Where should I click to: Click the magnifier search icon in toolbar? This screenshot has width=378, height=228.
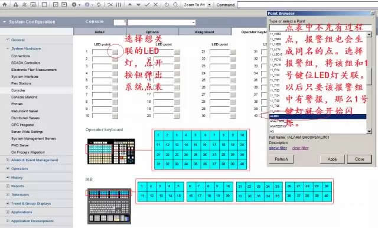click(175, 5)
